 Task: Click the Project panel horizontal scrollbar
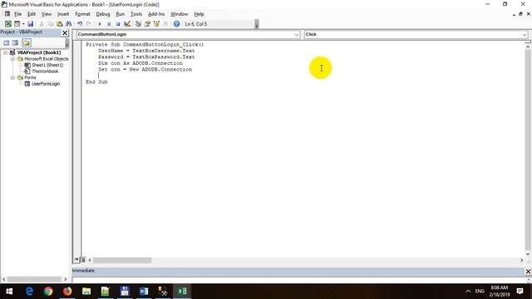tap(34, 279)
